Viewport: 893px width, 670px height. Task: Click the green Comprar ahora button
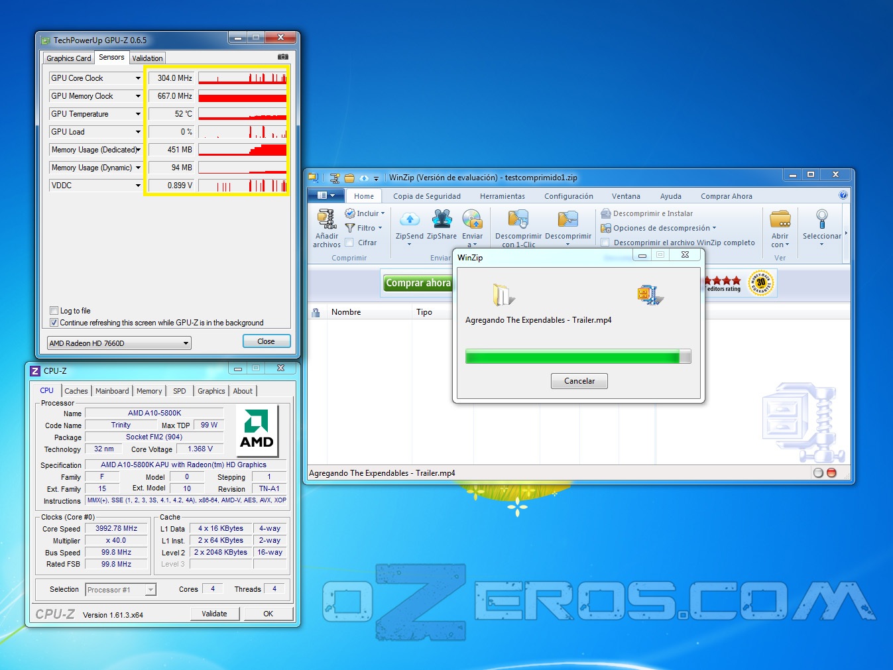[x=418, y=283]
